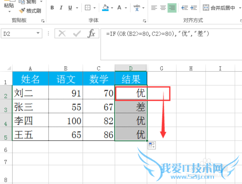Click 合并后居中 merge and center
This screenshot has width=242, height=184.
tap(219, 8)
